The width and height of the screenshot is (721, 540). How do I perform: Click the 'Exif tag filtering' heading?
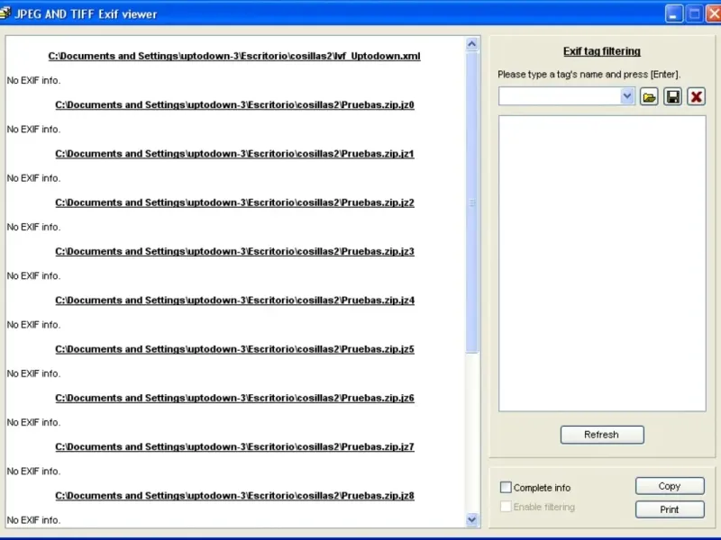[x=602, y=51]
